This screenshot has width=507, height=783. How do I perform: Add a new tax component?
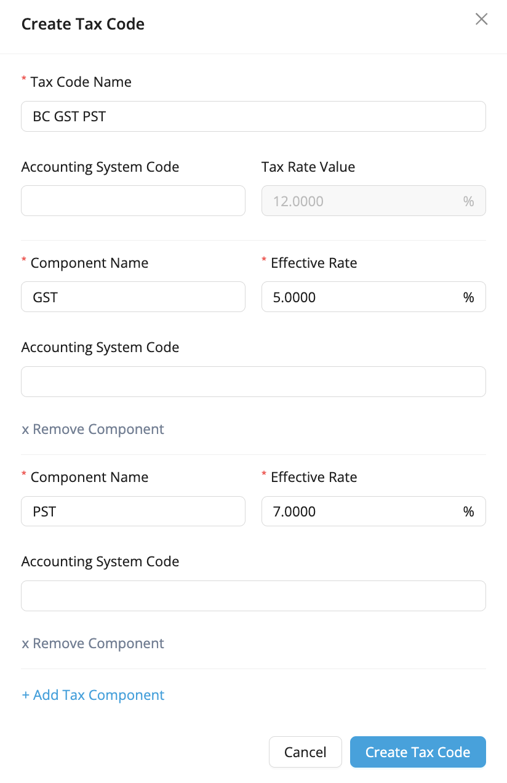click(x=93, y=695)
